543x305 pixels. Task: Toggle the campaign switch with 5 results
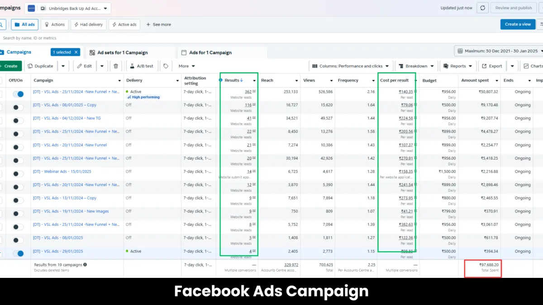pos(18,240)
